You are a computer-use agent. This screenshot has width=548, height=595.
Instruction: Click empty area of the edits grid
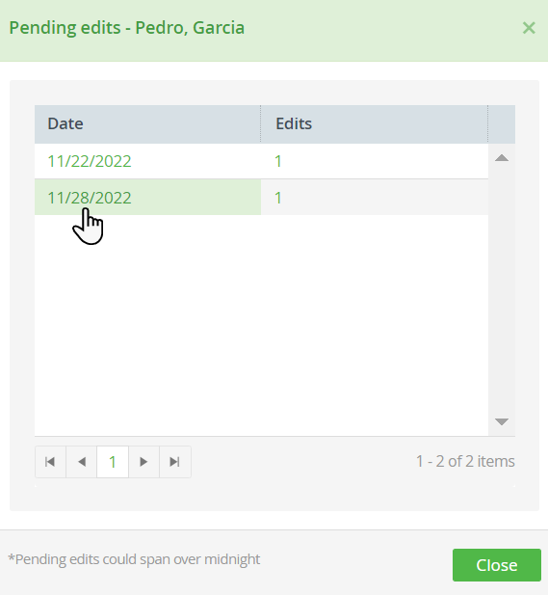(261, 325)
